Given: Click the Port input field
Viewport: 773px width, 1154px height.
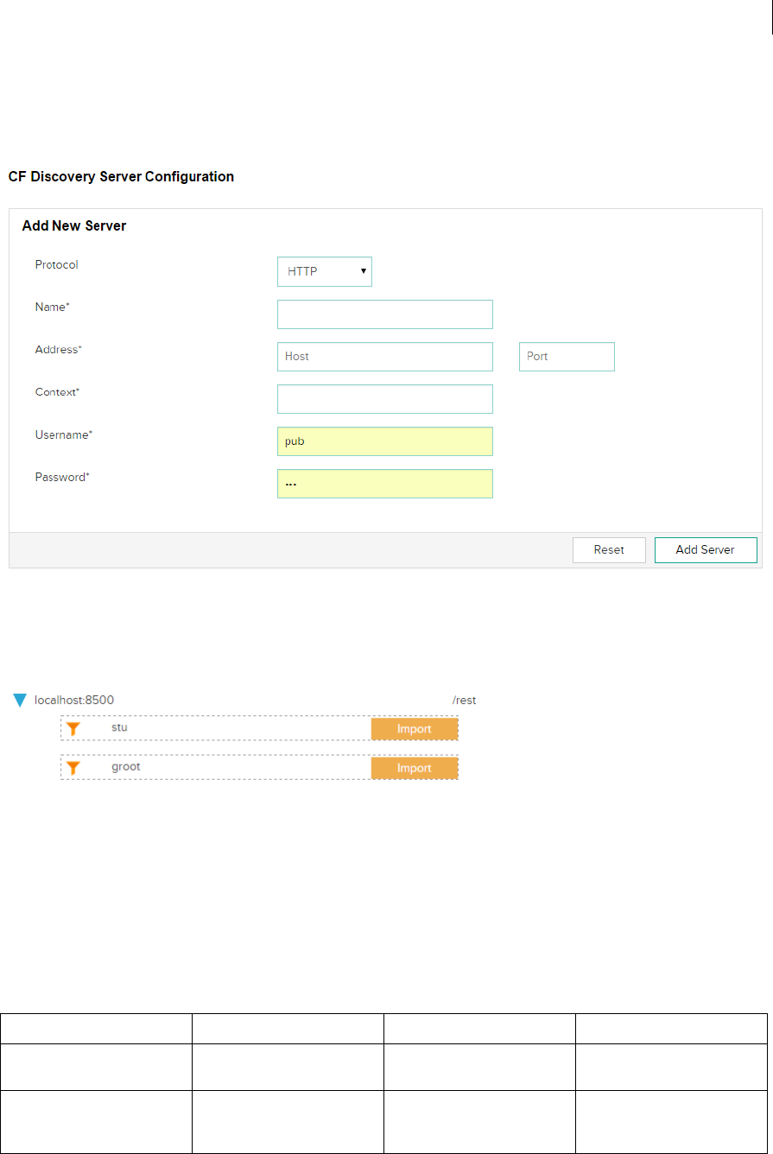Looking at the screenshot, I should [x=567, y=357].
